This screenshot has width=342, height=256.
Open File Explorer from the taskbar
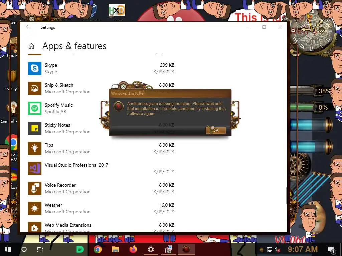pos(115,249)
